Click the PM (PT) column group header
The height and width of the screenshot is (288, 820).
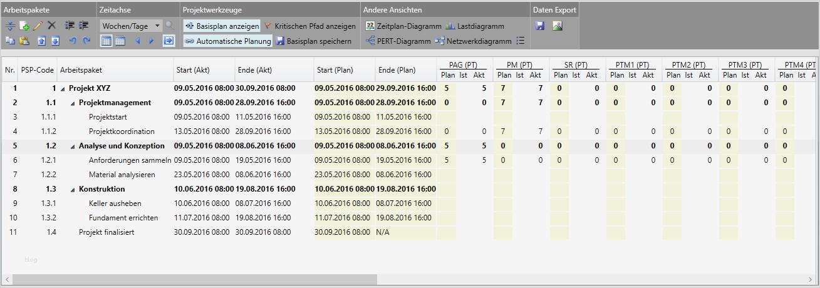518,65
